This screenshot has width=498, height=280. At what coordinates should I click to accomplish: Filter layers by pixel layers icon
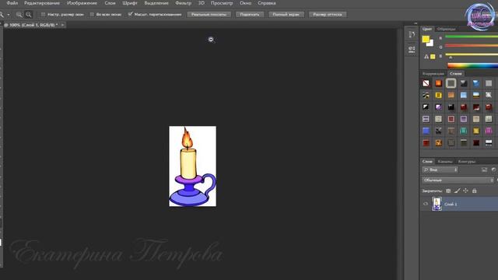484,170
